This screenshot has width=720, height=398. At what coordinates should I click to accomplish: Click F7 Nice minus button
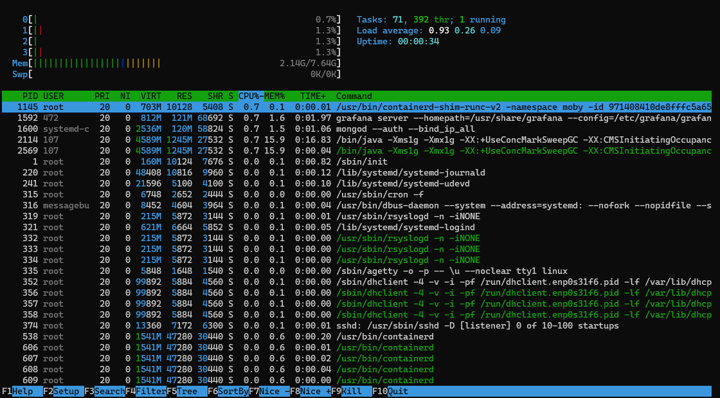(x=274, y=391)
